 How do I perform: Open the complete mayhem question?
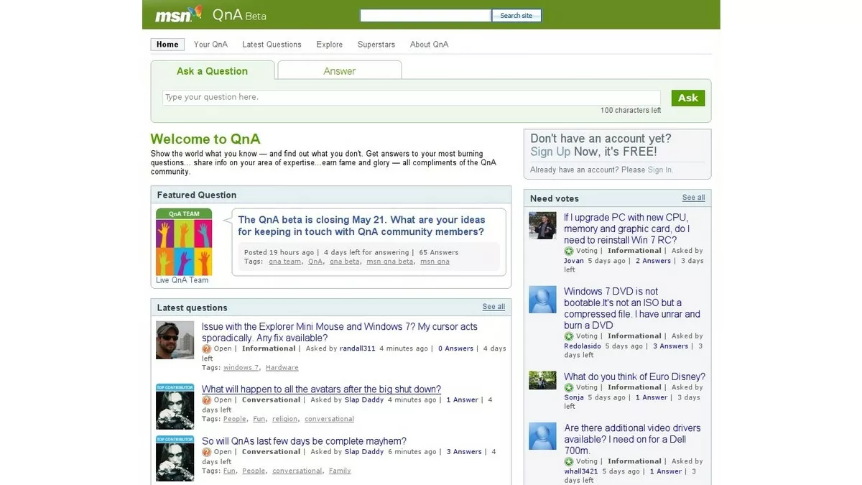pyautogui.click(x=304, y=441)
